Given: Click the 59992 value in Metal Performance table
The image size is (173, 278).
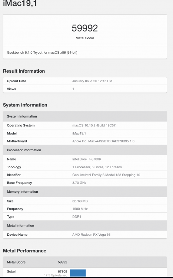Looking at the screenshot, I should (x=62, y=262).
